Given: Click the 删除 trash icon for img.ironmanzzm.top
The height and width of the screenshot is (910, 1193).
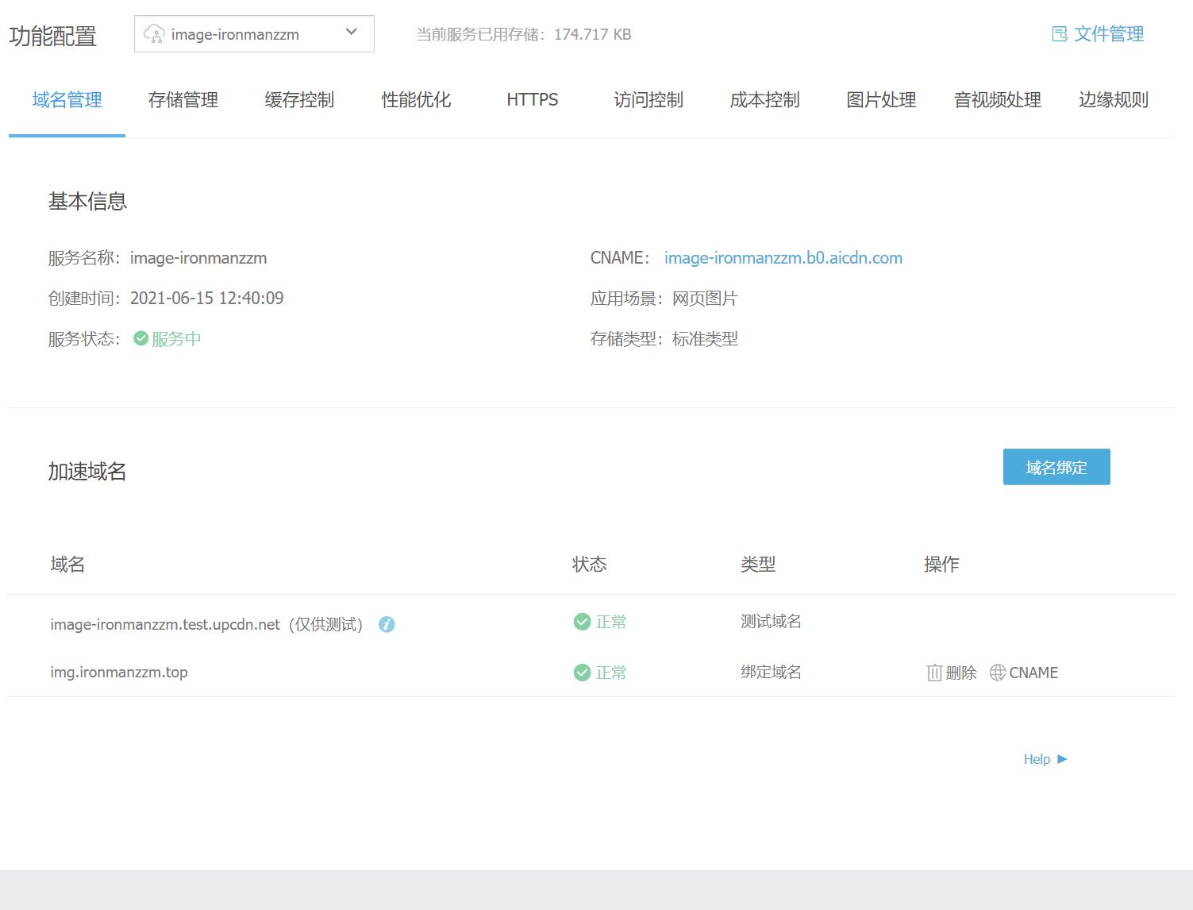Looking at the screenshot, I should point(935,673).
